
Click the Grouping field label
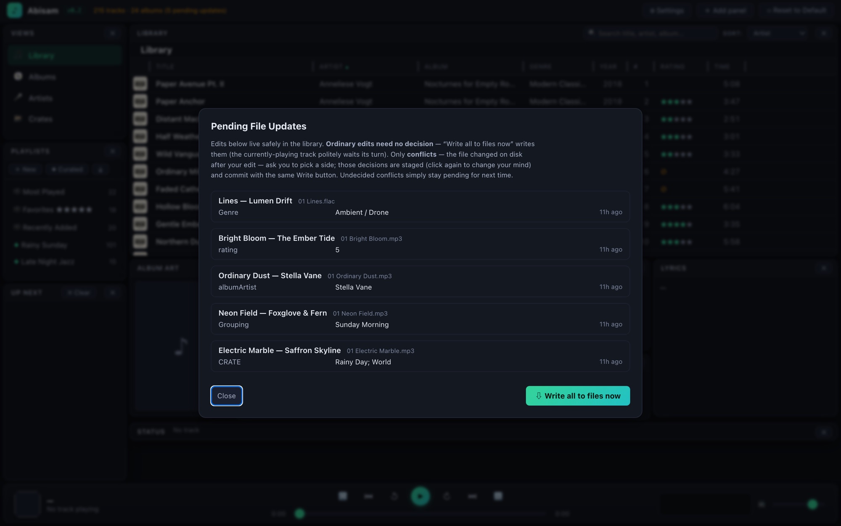click(233, 325)
